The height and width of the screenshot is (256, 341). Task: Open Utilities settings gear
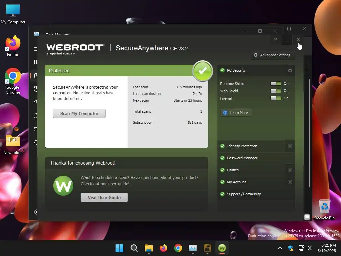[290, 170]
